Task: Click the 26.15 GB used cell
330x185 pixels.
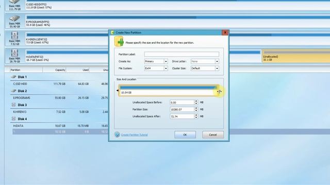Action: click(83, 98)
